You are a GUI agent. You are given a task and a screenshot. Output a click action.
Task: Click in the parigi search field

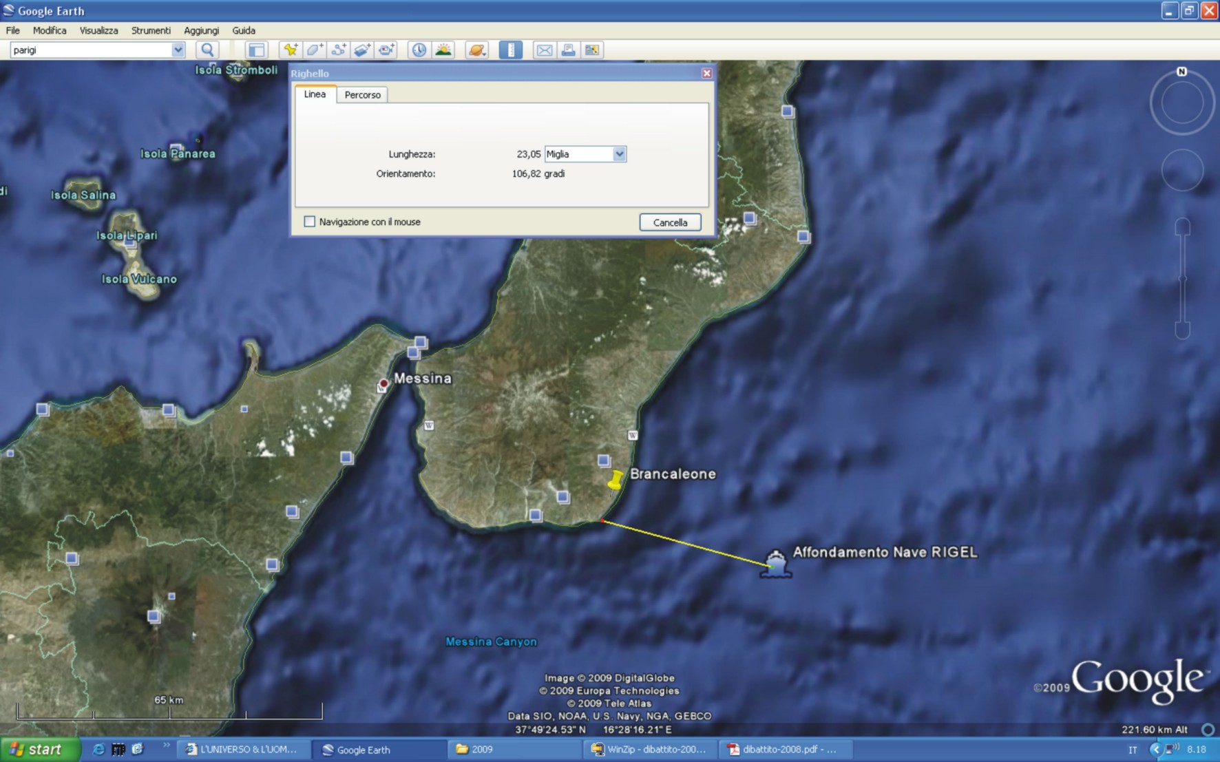tap(91, 50)
